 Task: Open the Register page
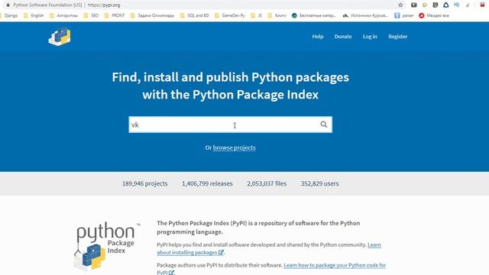[x=397, y=37]
